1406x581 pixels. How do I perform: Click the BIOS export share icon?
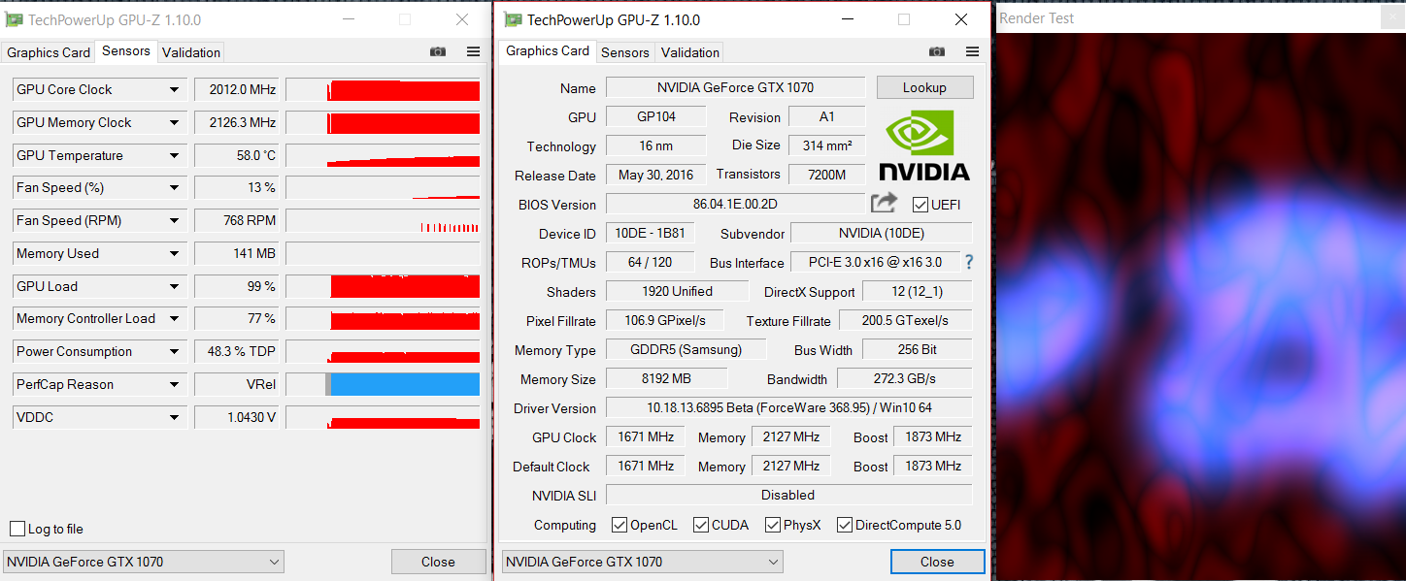tap(884, 203)
